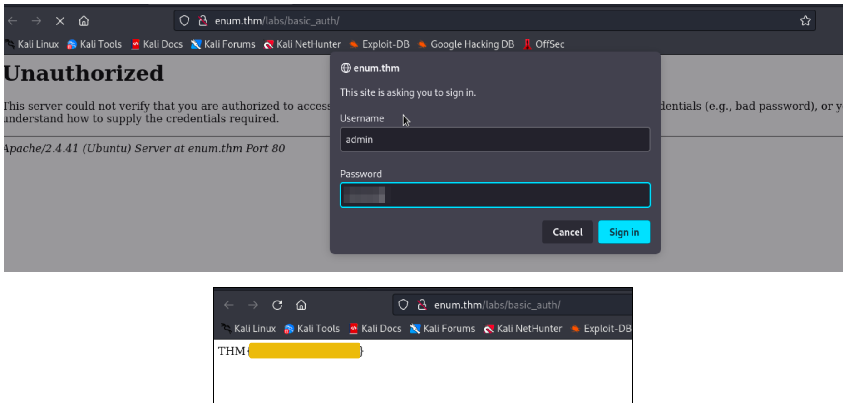
Task: Go home via lower browser home icon
Action: pos(301,305)
